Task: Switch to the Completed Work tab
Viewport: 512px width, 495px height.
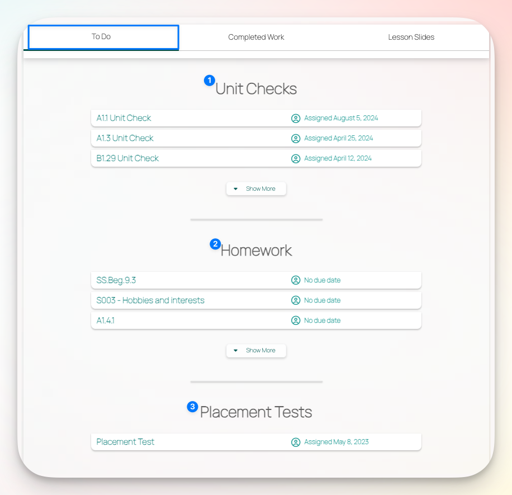Action: coord(256,37)
